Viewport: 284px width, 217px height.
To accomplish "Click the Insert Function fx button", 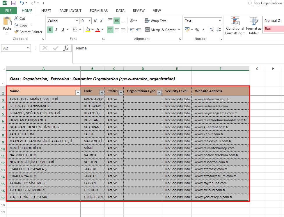I will pyautogui.click(x=66, y=48).
